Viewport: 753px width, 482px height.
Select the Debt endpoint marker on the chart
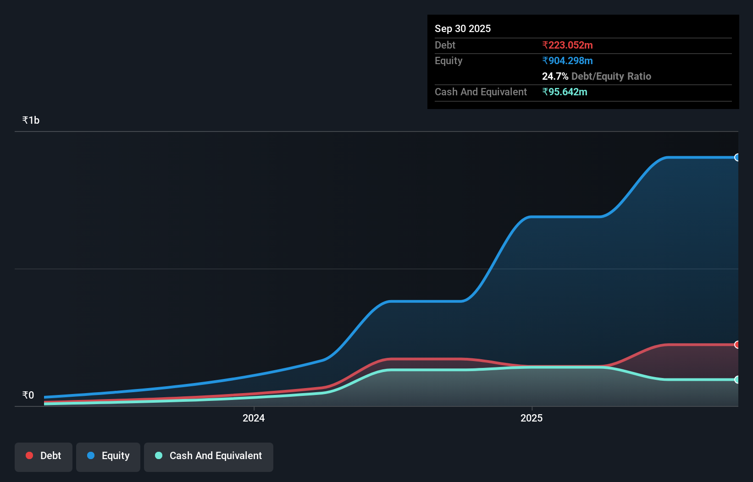[737, 345]
